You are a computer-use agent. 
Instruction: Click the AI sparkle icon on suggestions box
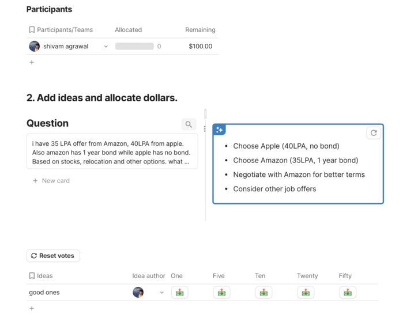coord(219,130)
